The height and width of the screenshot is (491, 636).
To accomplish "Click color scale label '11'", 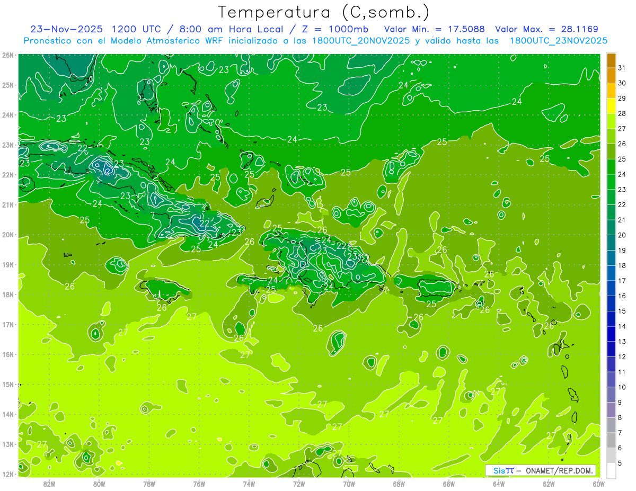I will point(622,372).
